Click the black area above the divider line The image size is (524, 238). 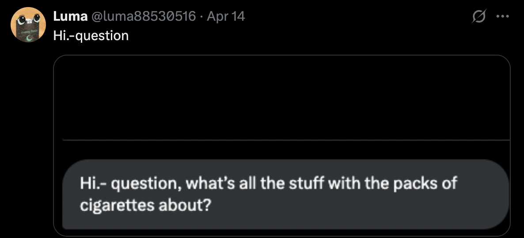[x=281, y=97]
